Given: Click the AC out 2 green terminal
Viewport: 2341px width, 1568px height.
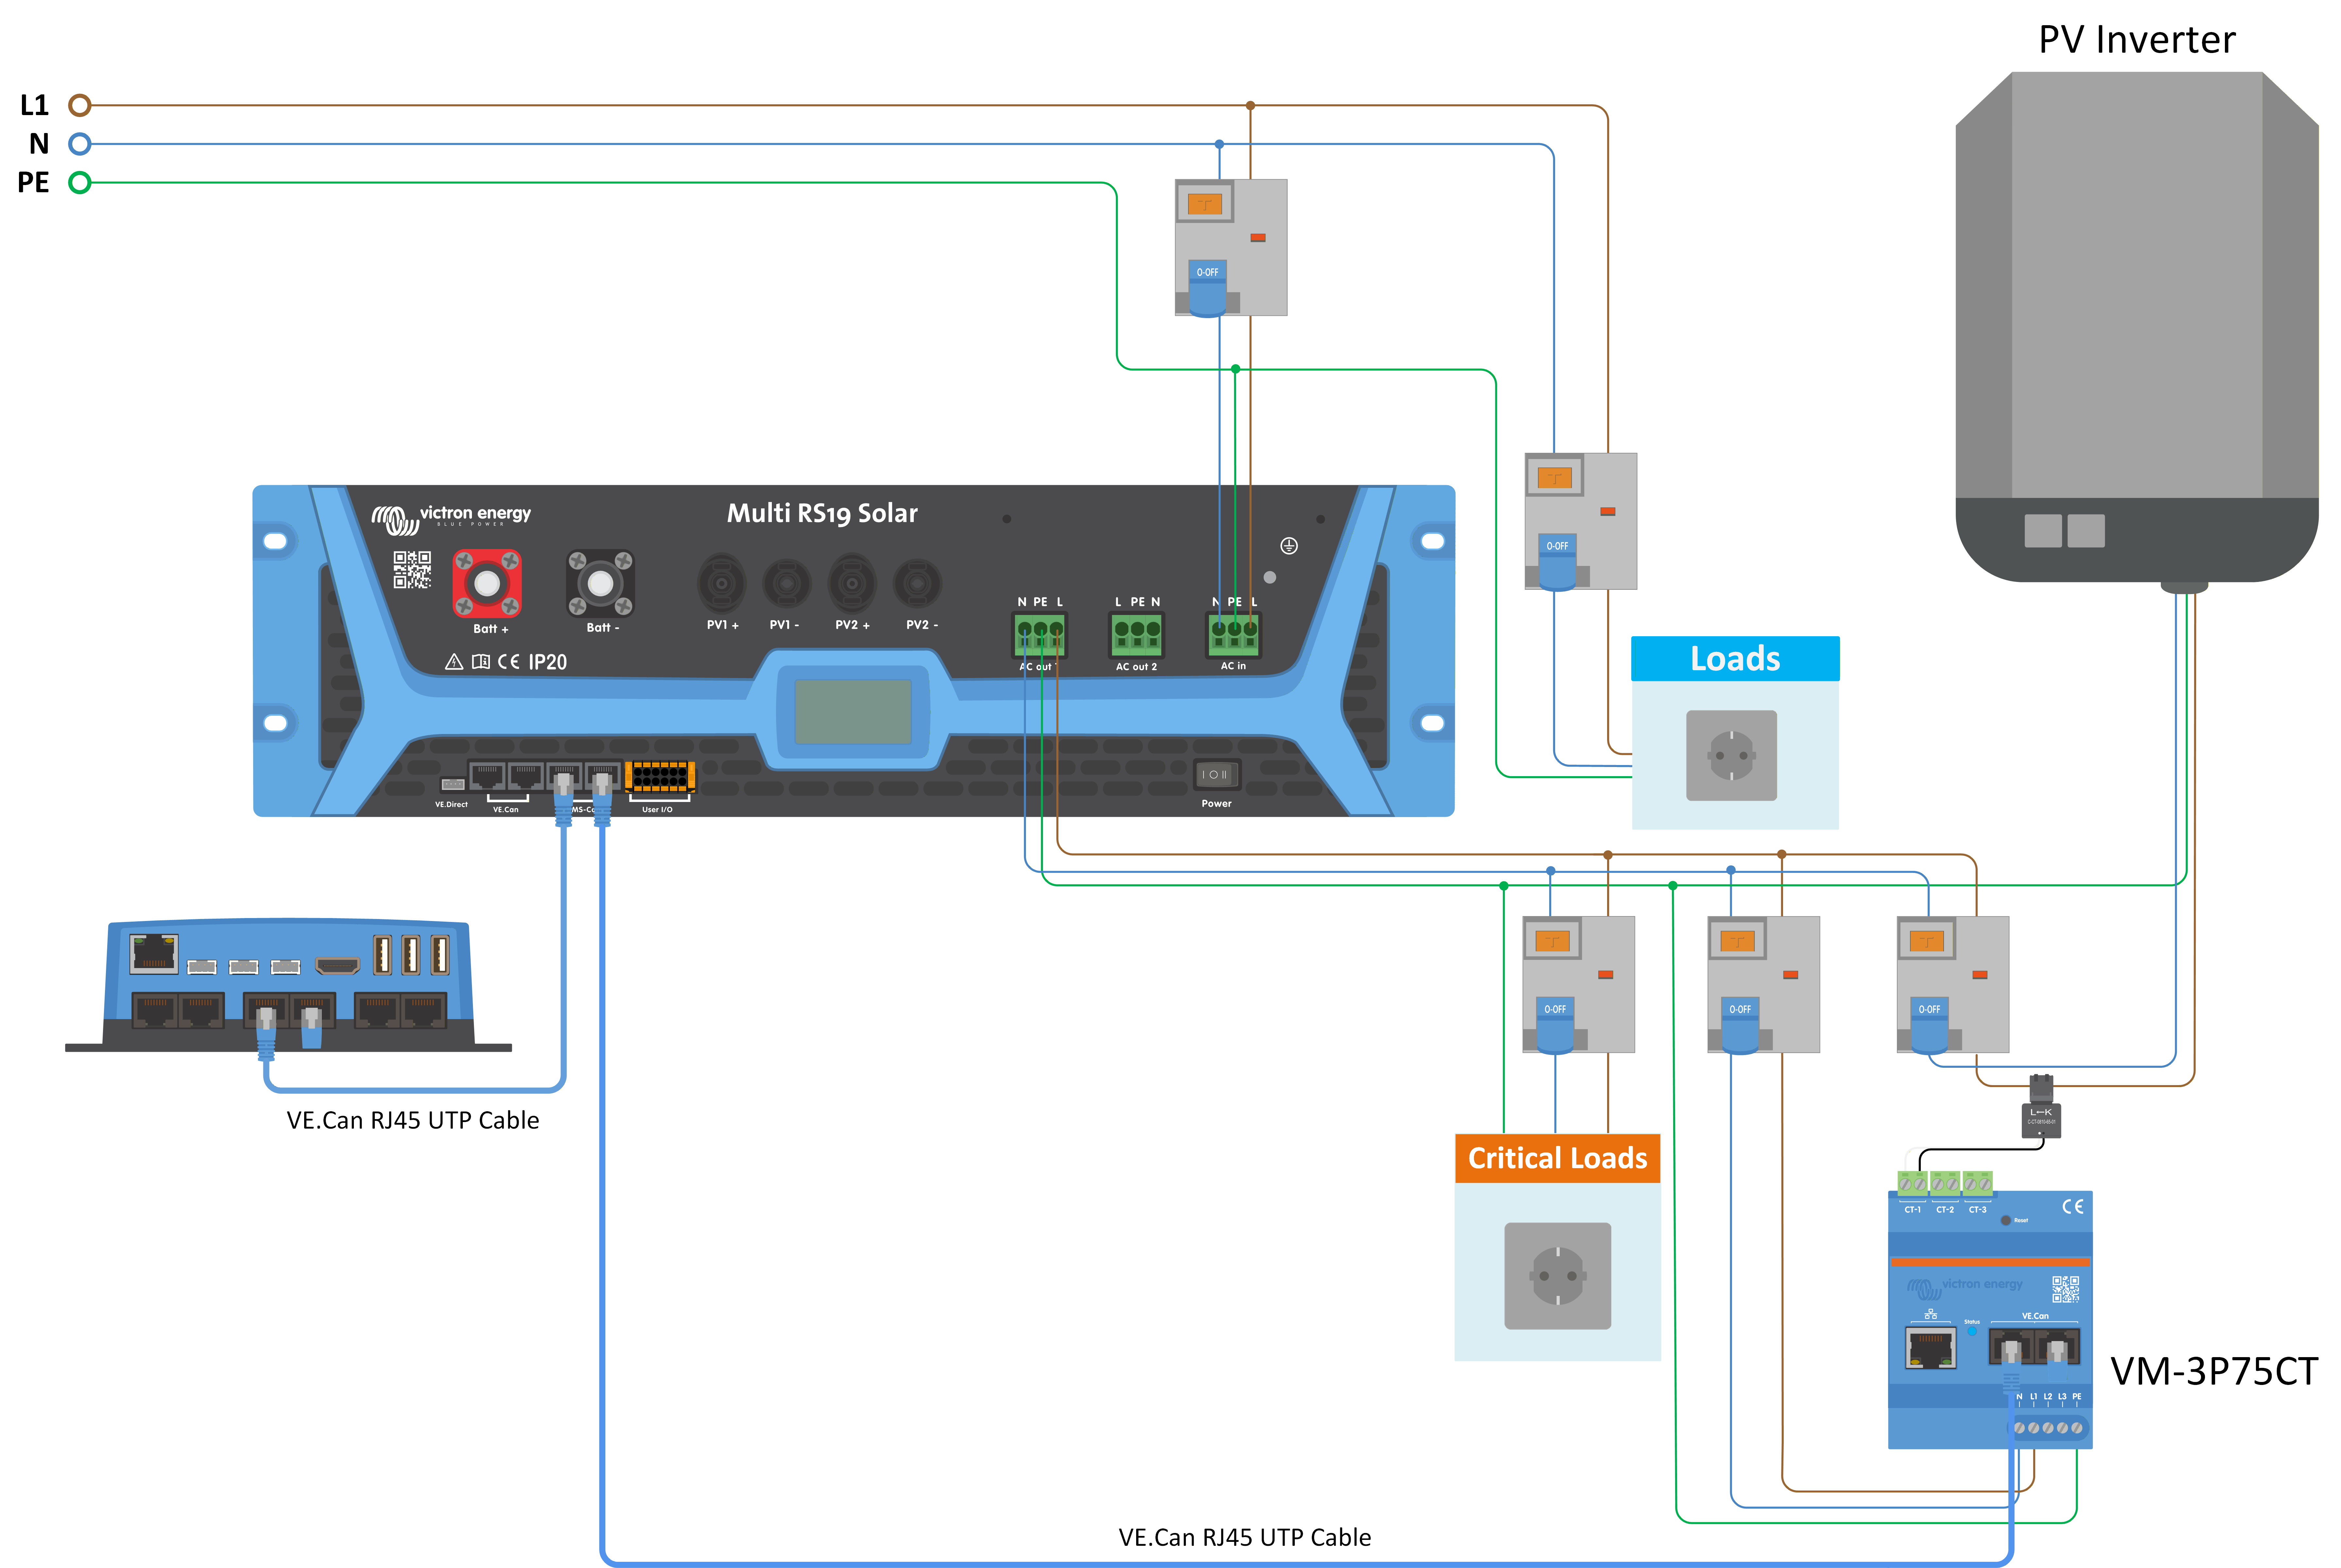Looking at the screenshot, I should coord(1136,634).
